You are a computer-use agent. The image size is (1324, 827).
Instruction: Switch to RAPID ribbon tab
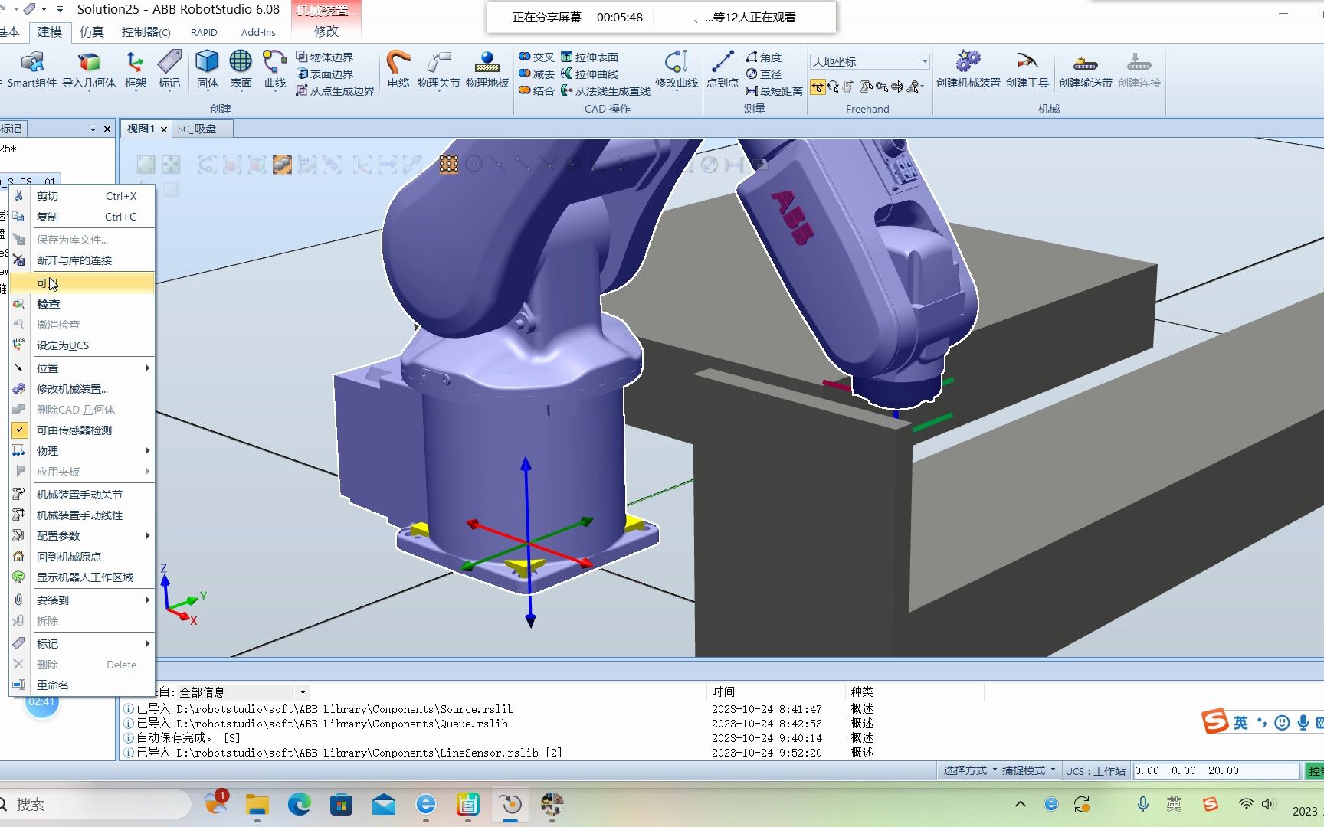pyautogui.click(x=204, y=32)
